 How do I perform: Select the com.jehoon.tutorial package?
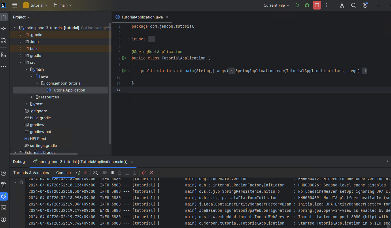click(61, 83)
